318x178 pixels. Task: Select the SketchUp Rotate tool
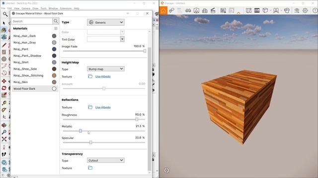pyautogui.click(x=4, y=88)
